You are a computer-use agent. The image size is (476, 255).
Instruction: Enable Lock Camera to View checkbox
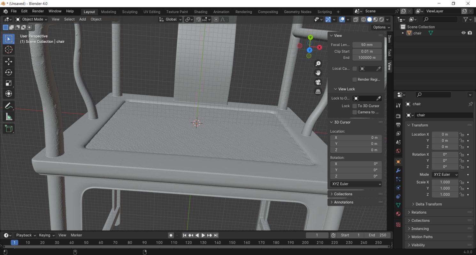click(x=354, y=112)
